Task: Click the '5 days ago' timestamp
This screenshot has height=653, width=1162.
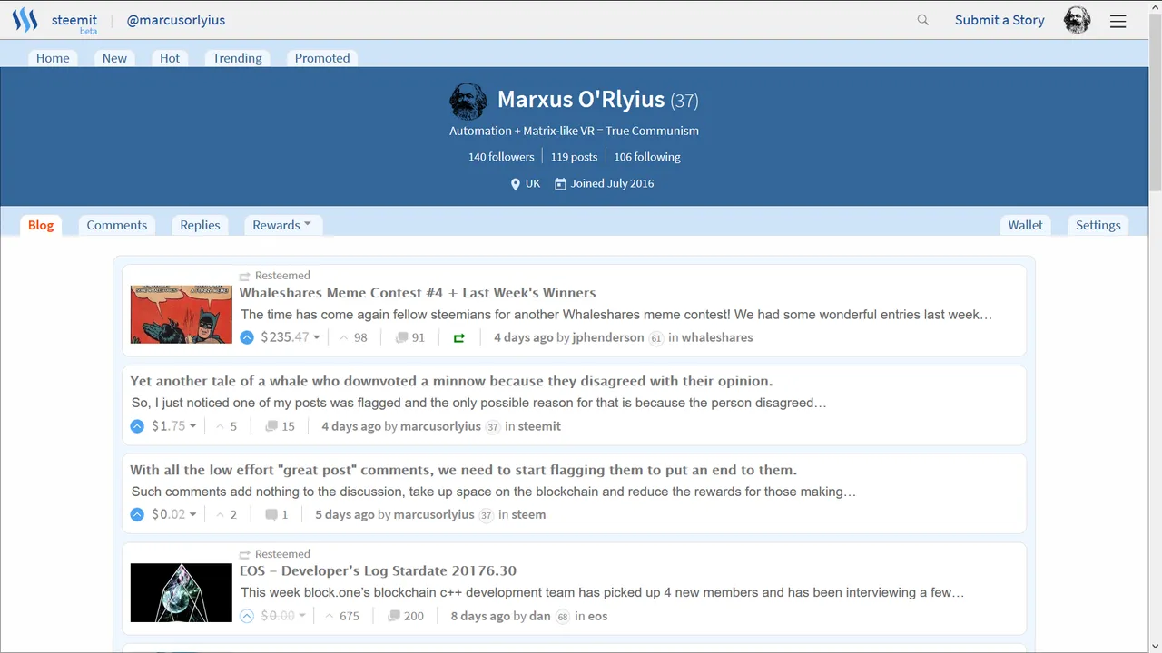Action: coord(345,514)
